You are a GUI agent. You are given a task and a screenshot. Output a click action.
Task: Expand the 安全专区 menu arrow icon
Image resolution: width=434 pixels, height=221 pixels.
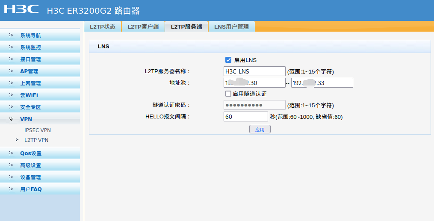point(11,107)
